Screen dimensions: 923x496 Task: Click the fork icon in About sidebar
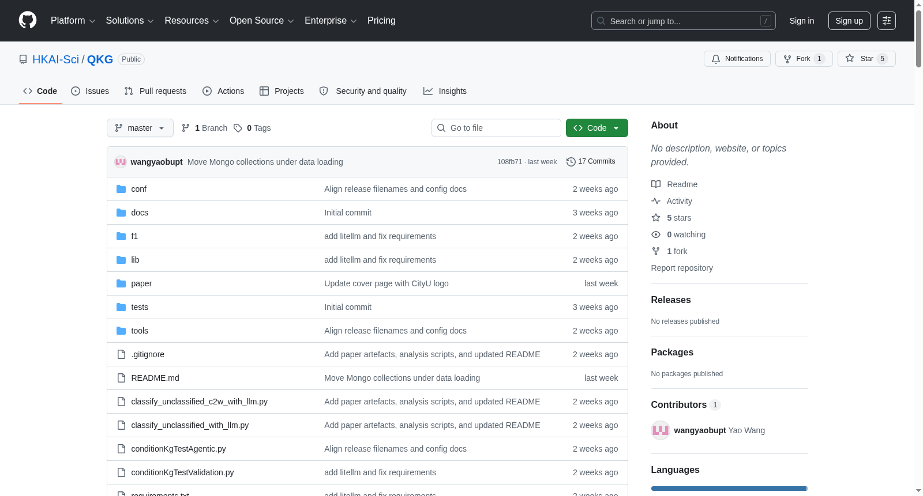tap(656, 251)
